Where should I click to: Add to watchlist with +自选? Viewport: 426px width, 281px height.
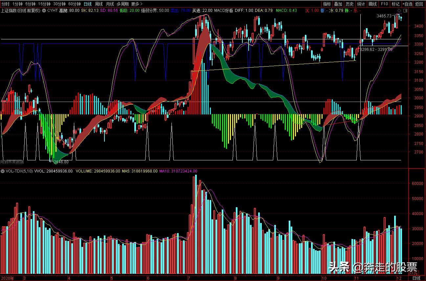[x=407, y=4]
